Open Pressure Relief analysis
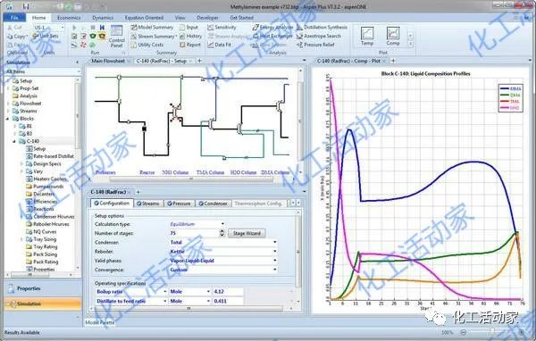This screenshot has width=536, height=341. [315, 45]
